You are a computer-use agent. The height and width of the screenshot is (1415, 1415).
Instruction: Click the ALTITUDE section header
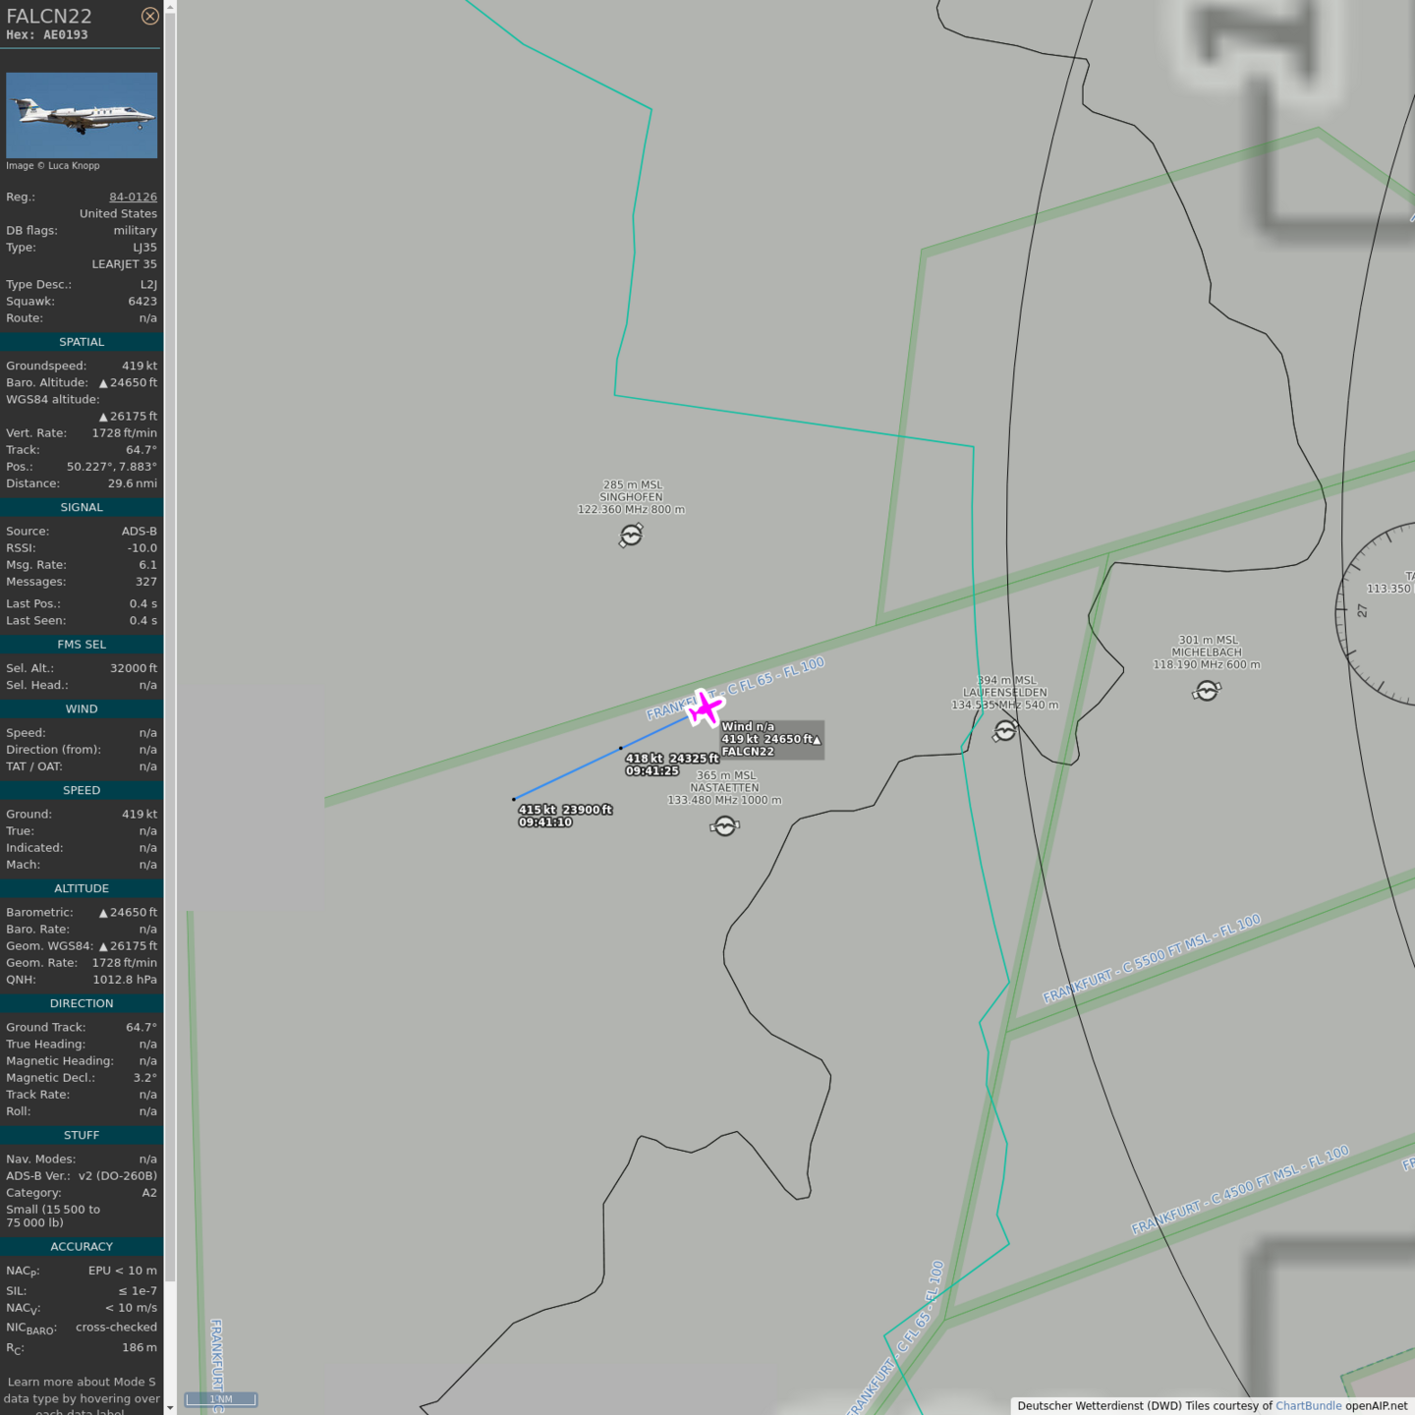(82, 888)
